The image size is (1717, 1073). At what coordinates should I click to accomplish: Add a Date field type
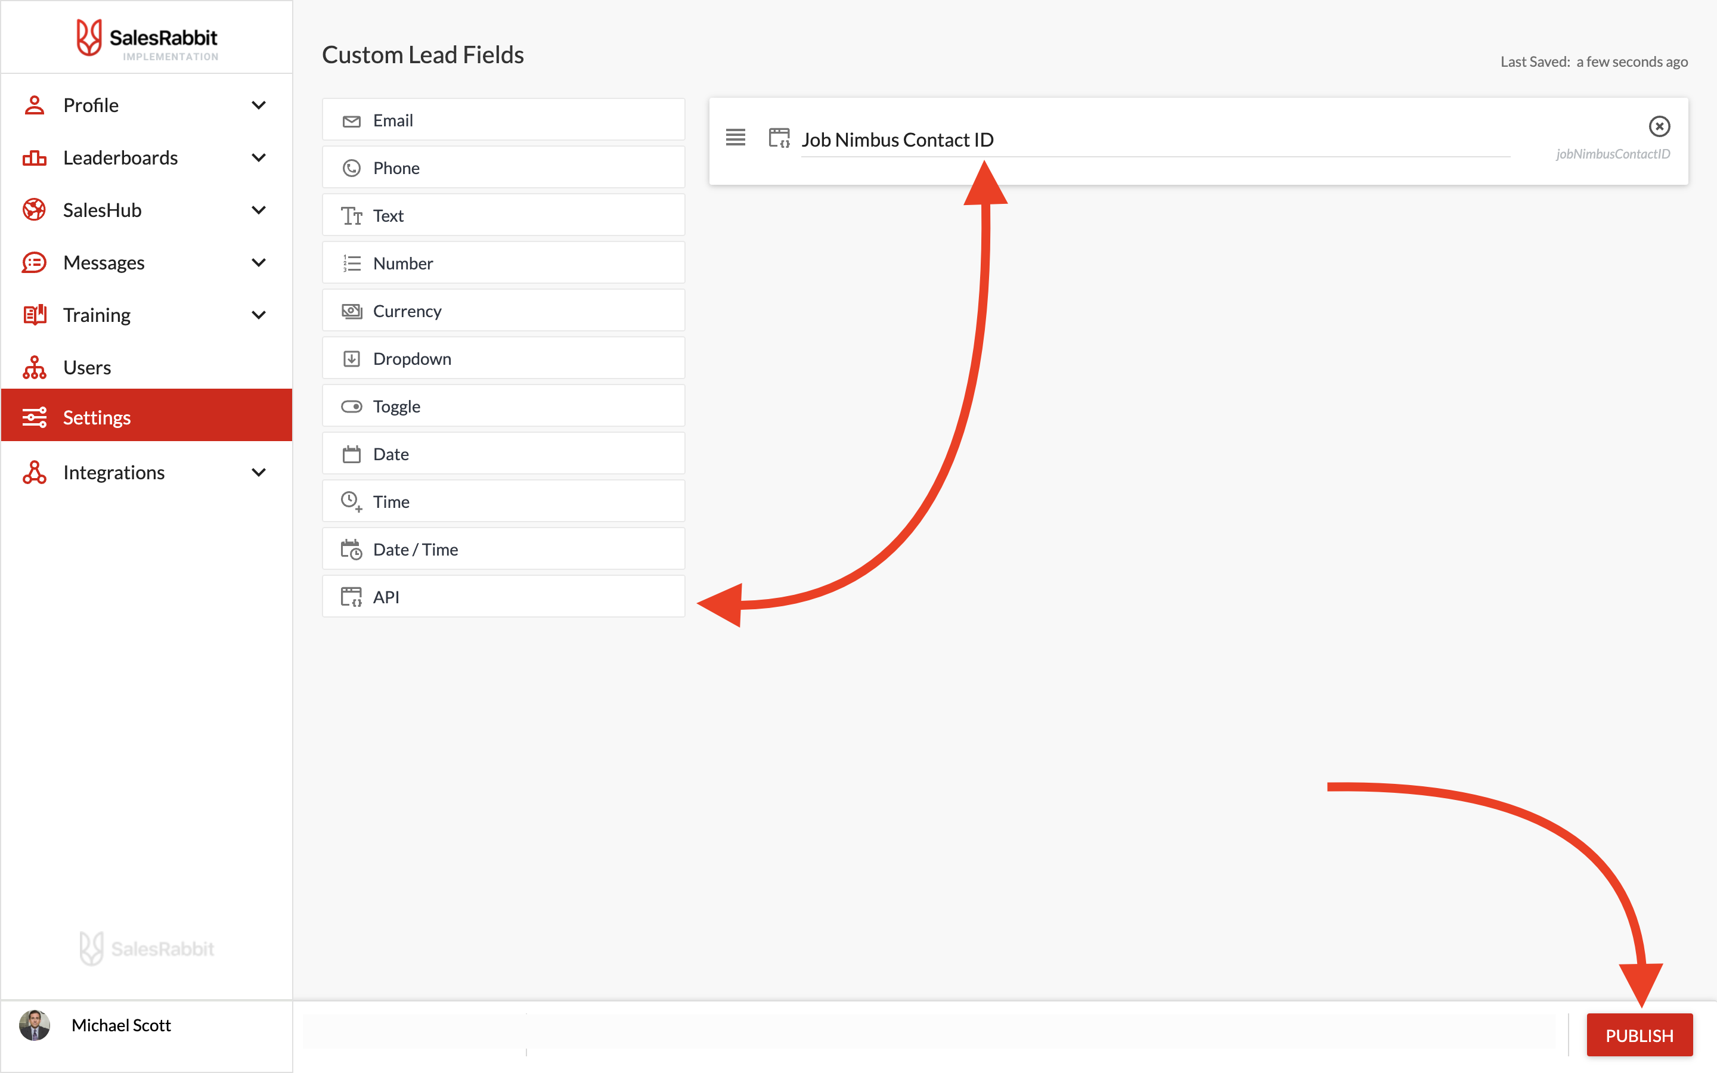[504, 454]
